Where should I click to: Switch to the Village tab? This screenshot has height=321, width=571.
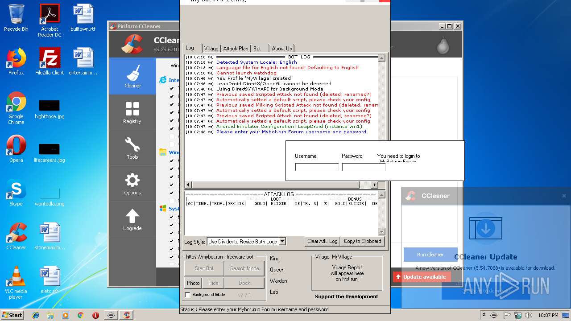tap(211, 48)
